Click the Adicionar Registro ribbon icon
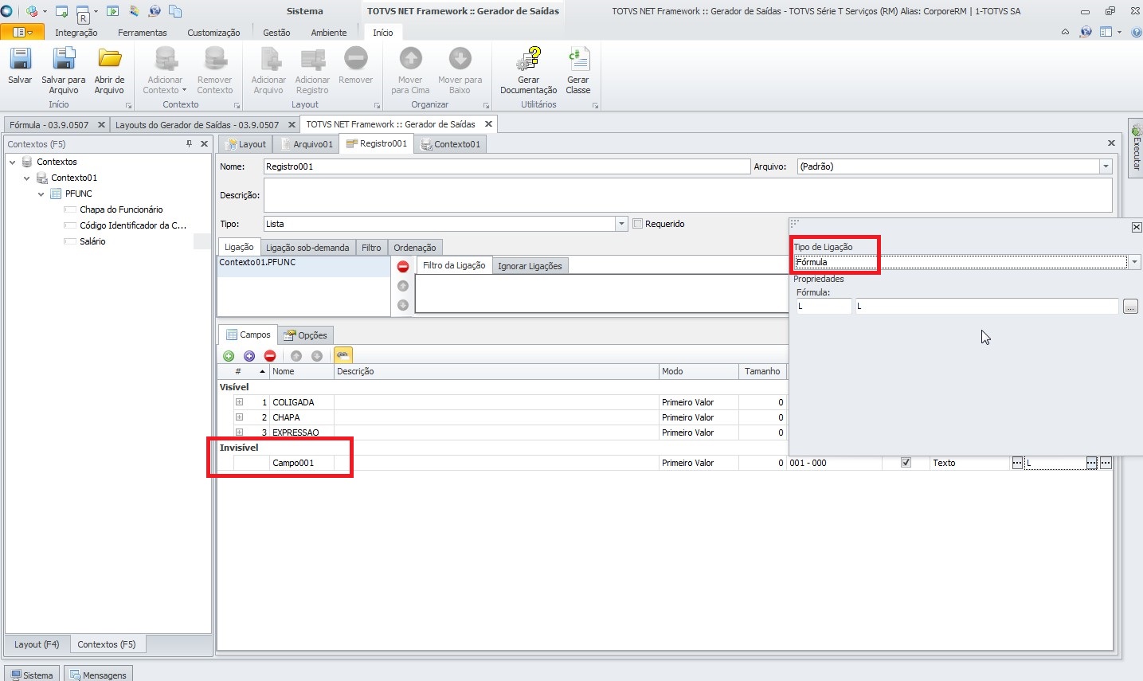This screenshot has width=1143, height=681. pos(312,59)
